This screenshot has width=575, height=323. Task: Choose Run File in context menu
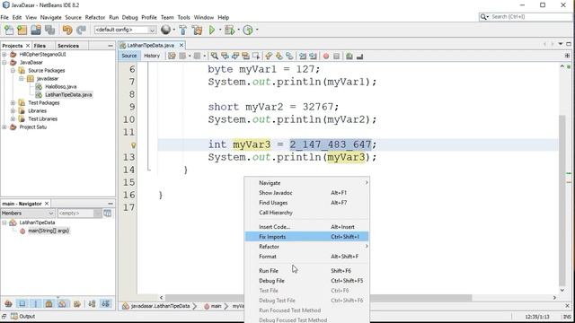point(307,271)
